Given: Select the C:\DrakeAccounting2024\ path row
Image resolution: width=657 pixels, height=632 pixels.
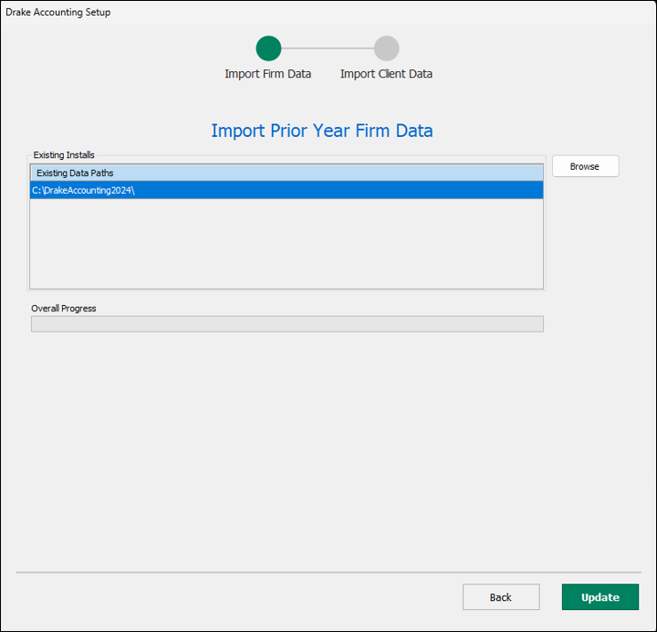Looking at the screenshot, I should [x=287, y=190].
